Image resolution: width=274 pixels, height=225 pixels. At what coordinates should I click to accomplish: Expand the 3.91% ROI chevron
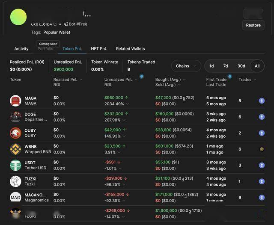[119, 152]
